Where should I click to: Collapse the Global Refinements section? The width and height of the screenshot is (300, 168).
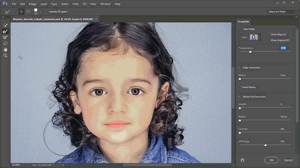[239, 97]
